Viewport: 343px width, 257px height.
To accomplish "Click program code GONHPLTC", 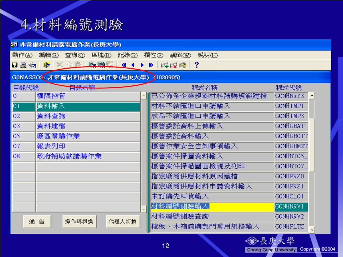I will pyautogui.click(x=291, y=227).
